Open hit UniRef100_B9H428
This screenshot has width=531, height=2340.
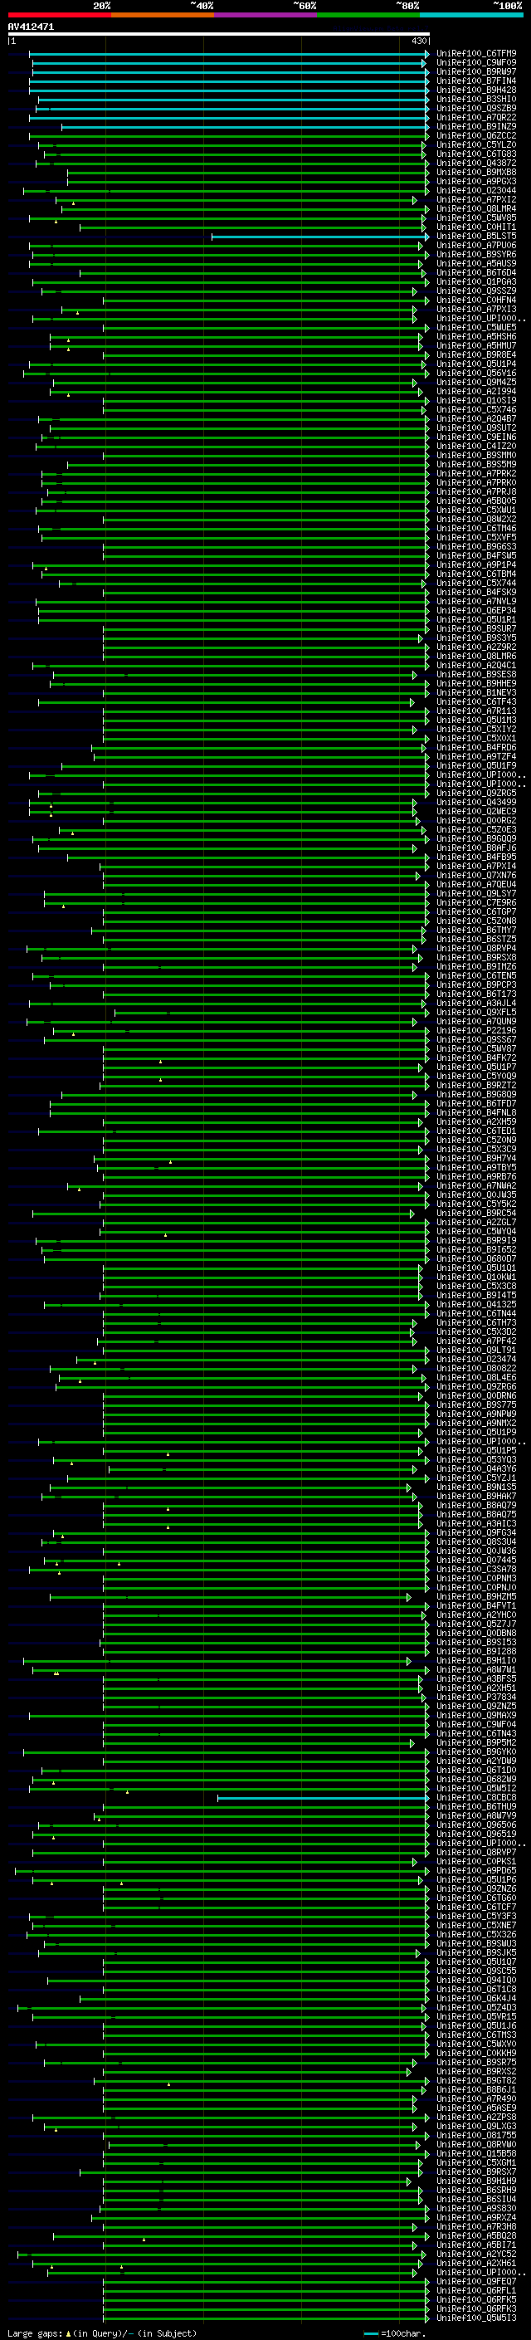[476, 90]
